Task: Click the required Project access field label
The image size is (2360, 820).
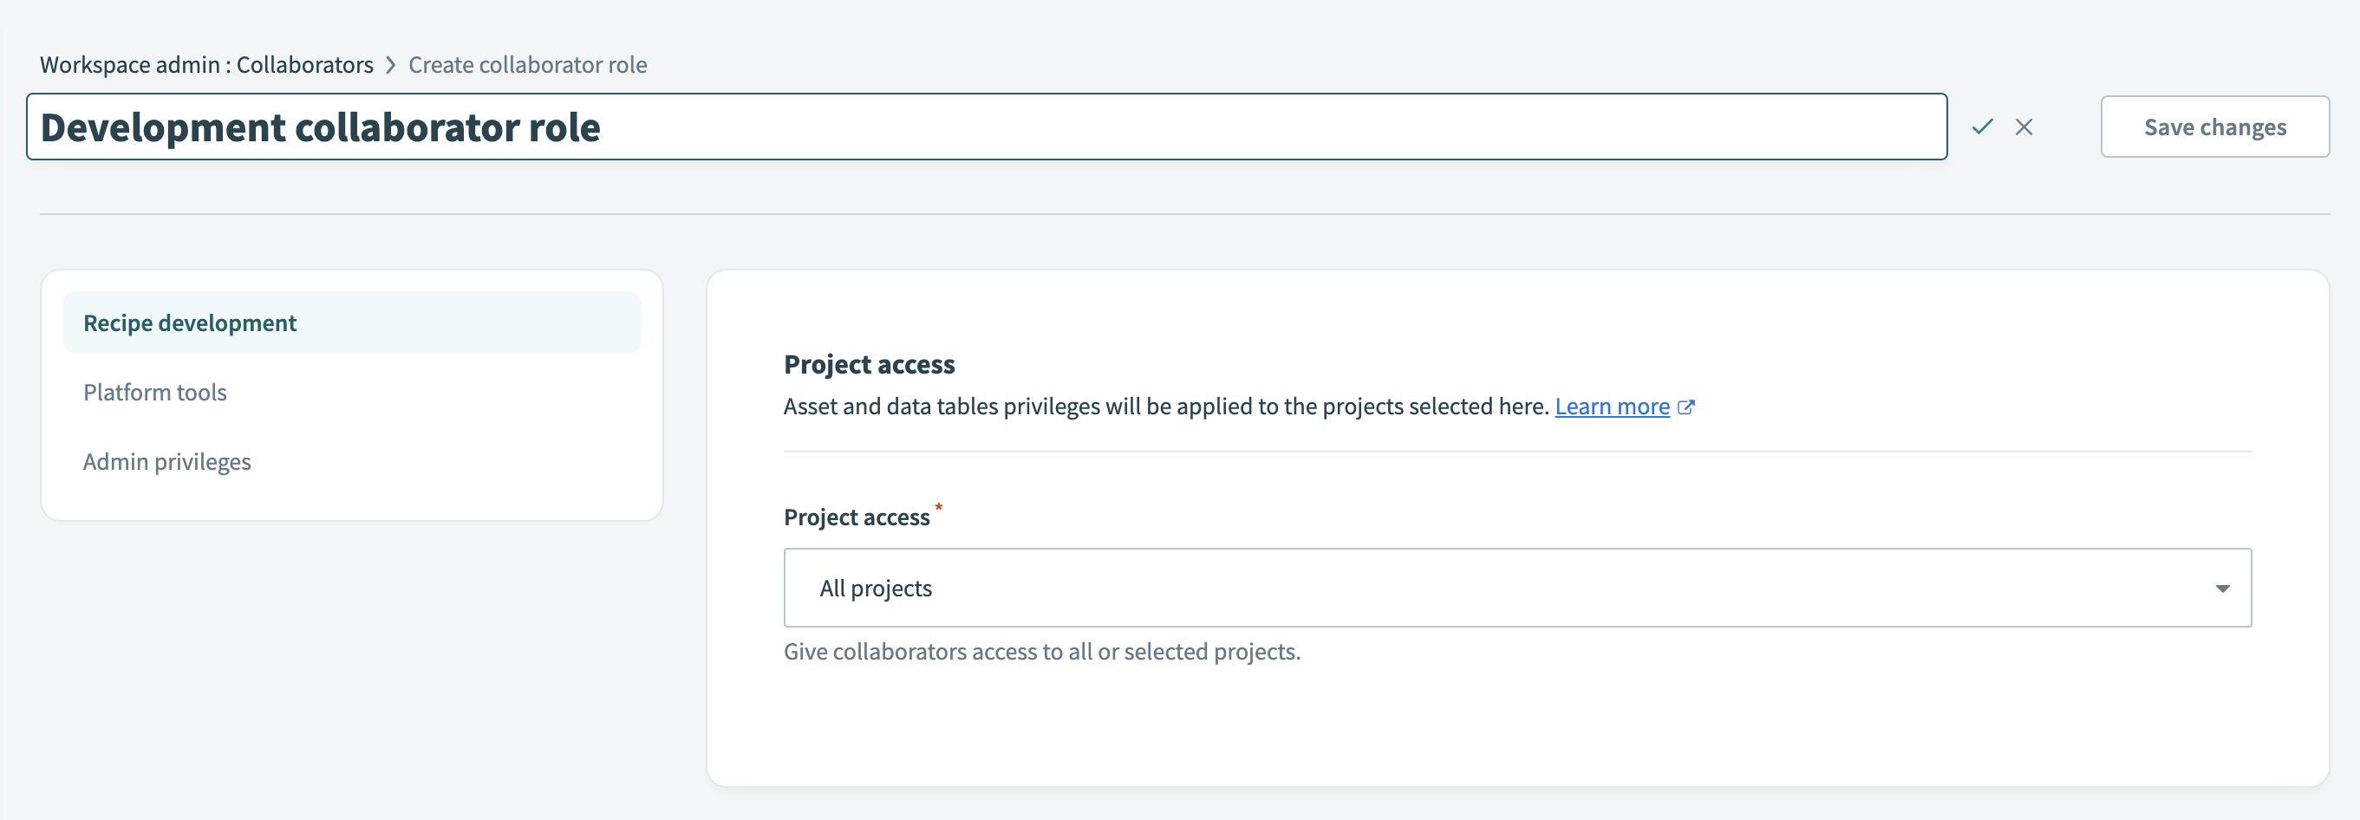Action: tap(857, 517)
